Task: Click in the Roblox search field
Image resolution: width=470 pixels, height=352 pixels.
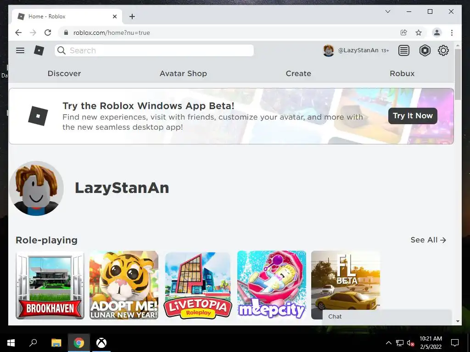Action: [154, 50]
